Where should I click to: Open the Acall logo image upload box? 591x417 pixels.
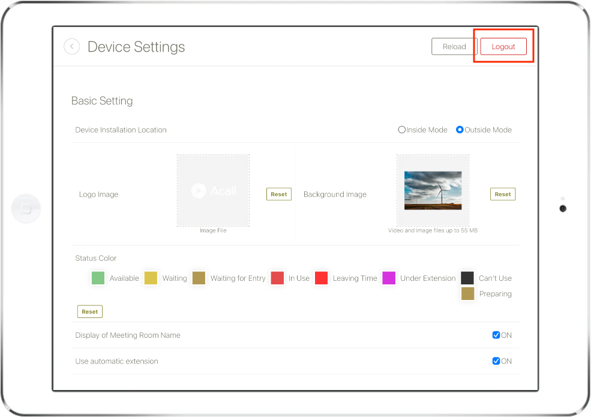(x=214, y=190)
